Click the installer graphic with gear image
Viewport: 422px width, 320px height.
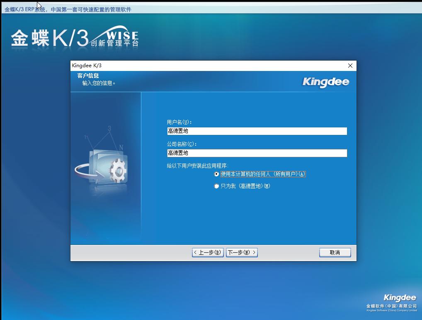pos(106,166)
